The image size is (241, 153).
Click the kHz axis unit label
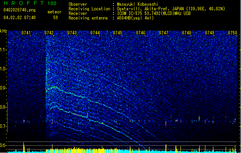(x=3, y=31)
